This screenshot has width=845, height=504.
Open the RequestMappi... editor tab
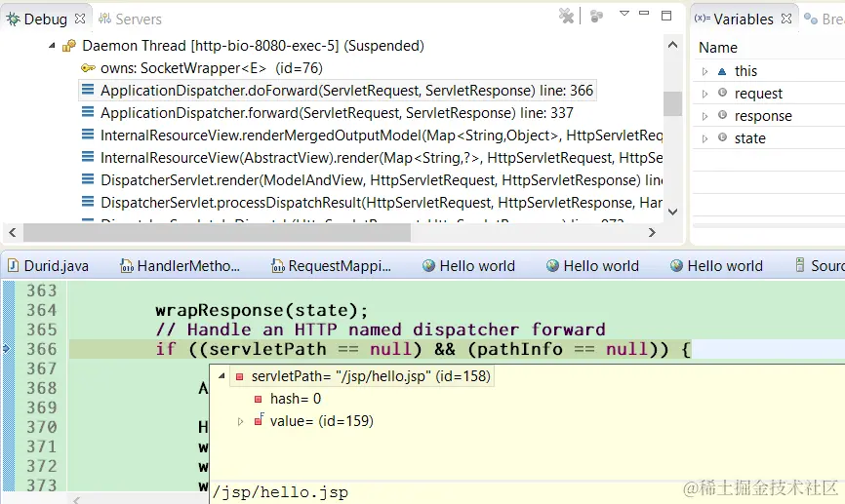(x=332, y=266)
